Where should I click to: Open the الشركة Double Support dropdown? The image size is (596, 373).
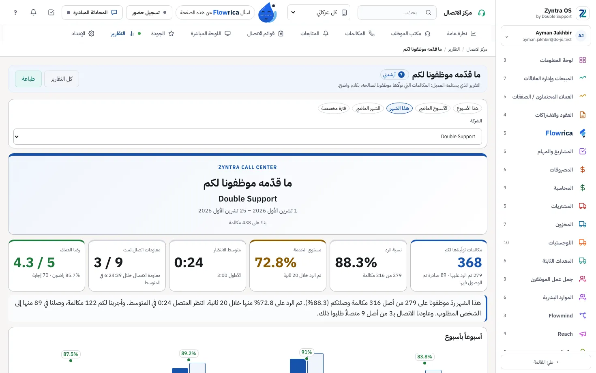coord(248,137)
